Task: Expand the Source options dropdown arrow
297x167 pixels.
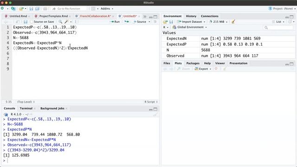Action: click(149, 22)
